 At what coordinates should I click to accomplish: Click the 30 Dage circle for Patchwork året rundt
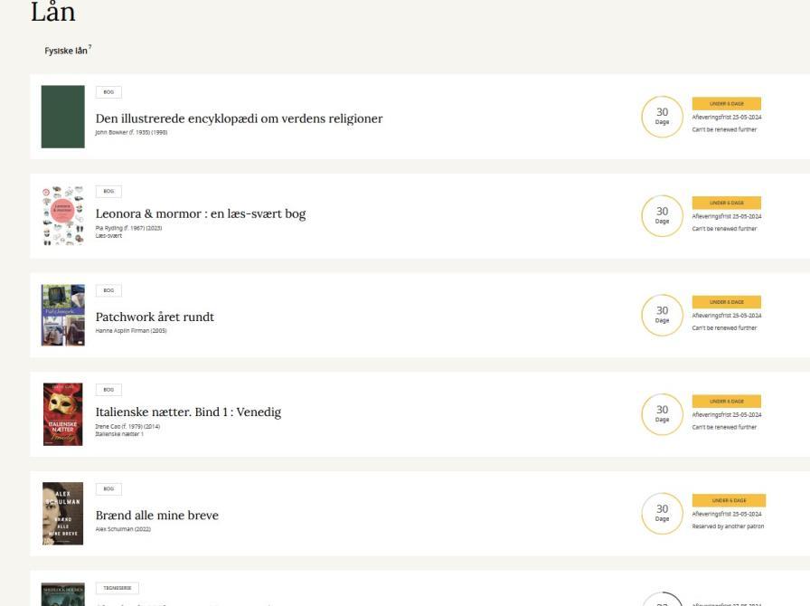pos(662,316)
